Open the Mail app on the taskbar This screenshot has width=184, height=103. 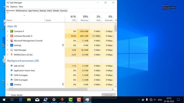37,100
